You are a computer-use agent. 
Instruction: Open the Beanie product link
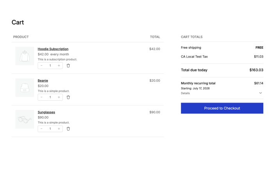(43, 80)
